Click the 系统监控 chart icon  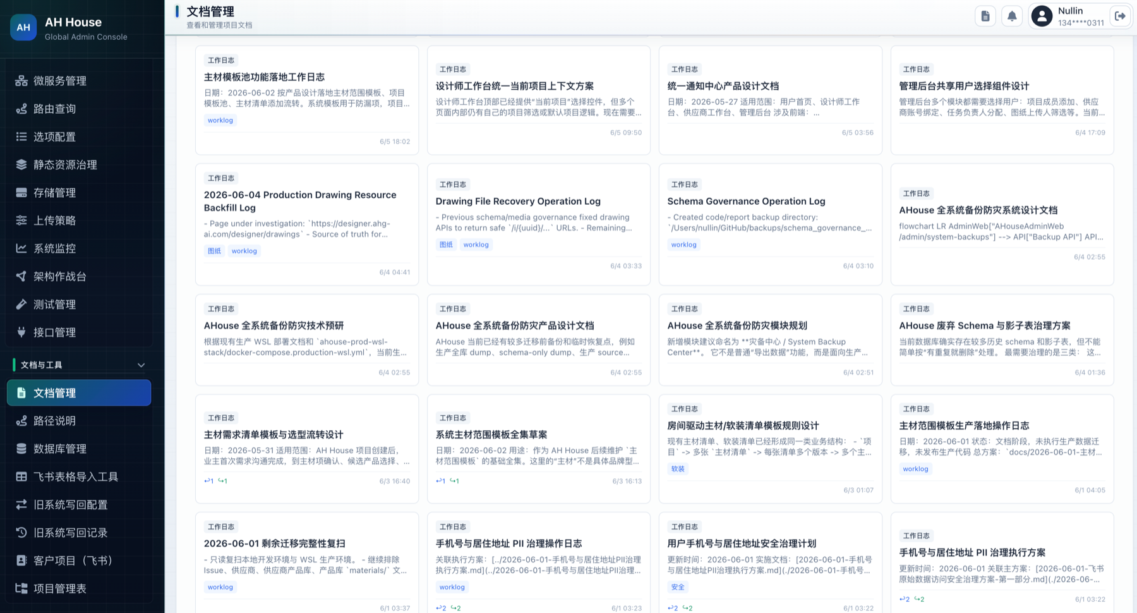(21, 248)
